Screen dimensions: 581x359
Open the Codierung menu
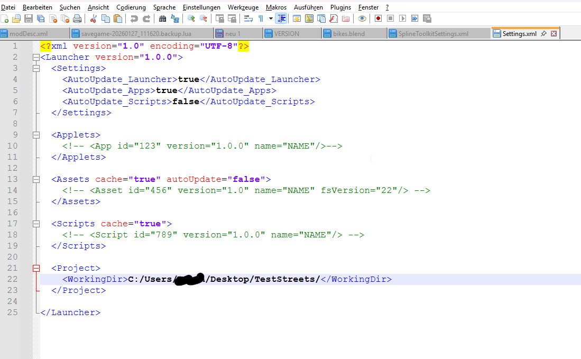coord(131,7)
